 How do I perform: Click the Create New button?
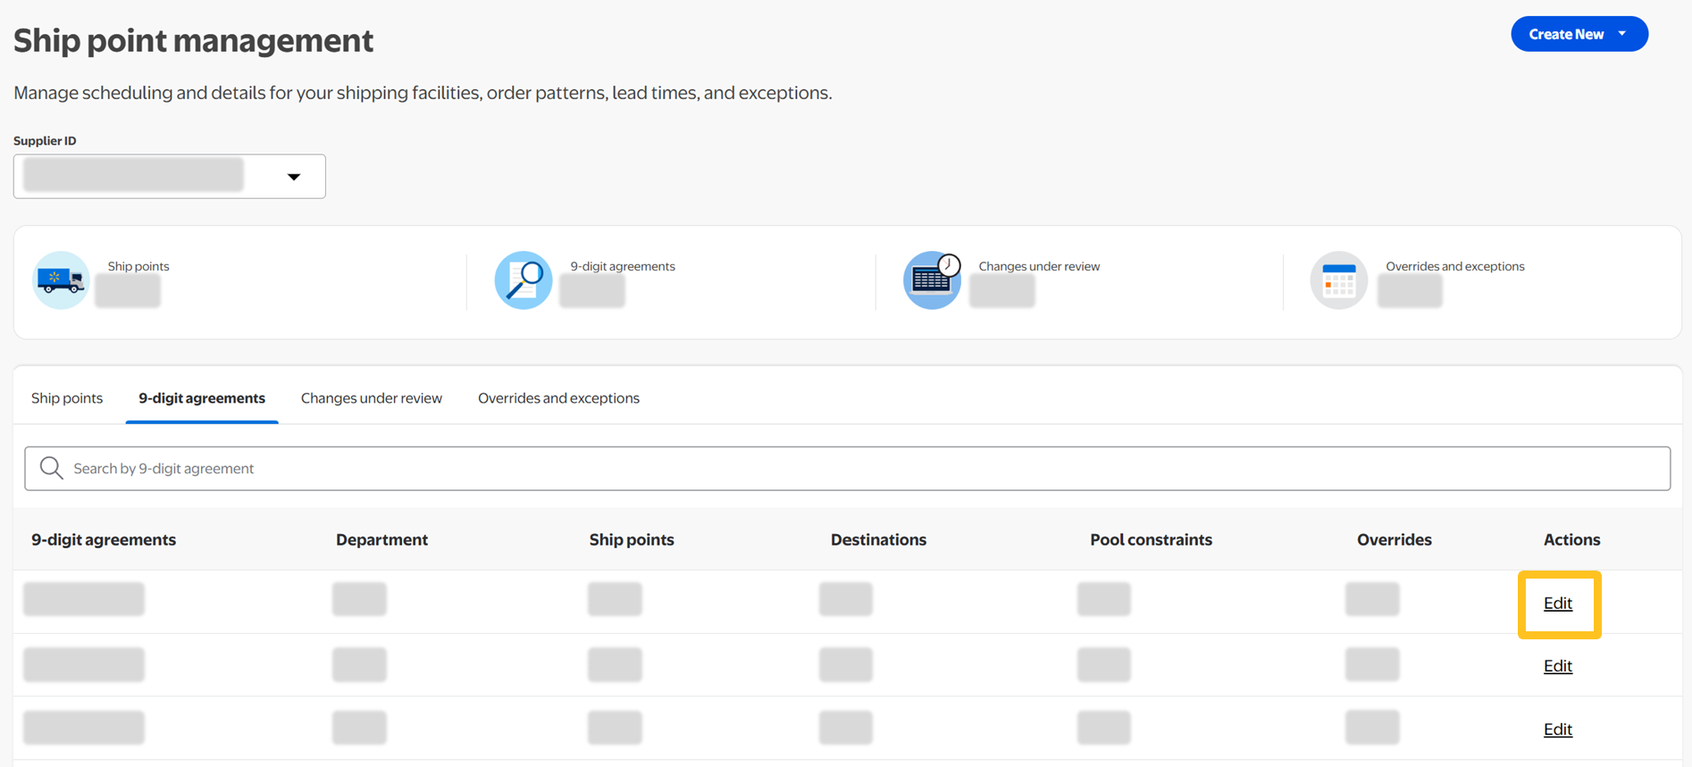click(1566, 34)
